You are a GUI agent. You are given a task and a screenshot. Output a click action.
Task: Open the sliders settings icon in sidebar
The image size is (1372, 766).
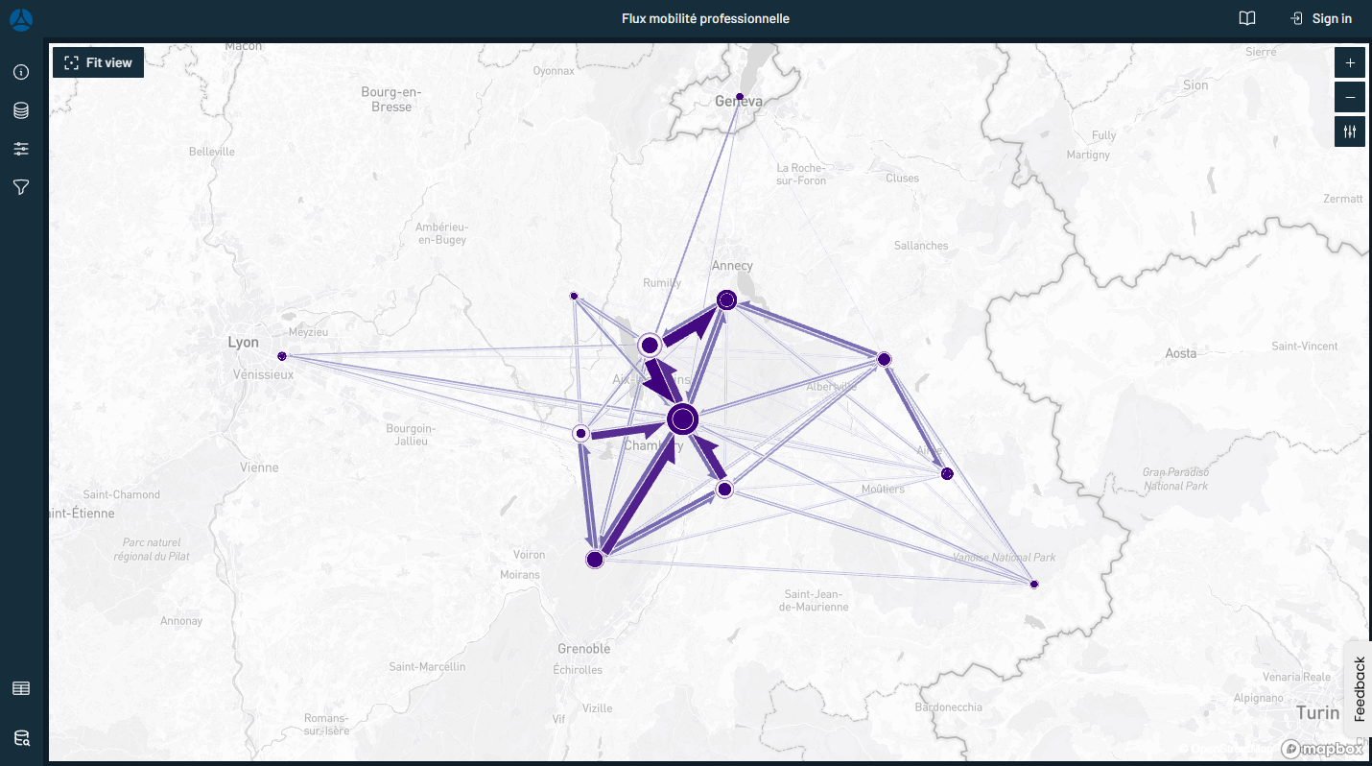click(21, 149)
